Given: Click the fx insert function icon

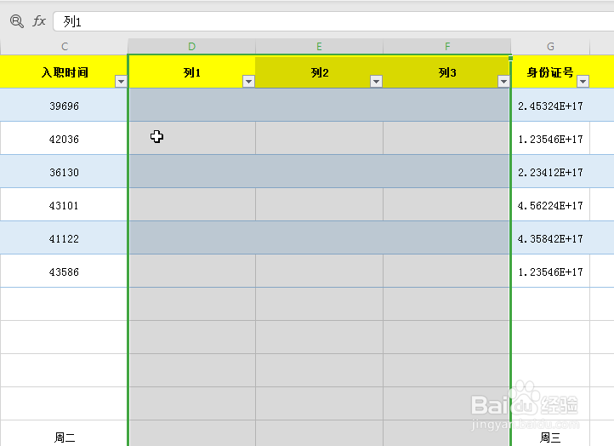Looking at the screenshot, I should 39,21.
